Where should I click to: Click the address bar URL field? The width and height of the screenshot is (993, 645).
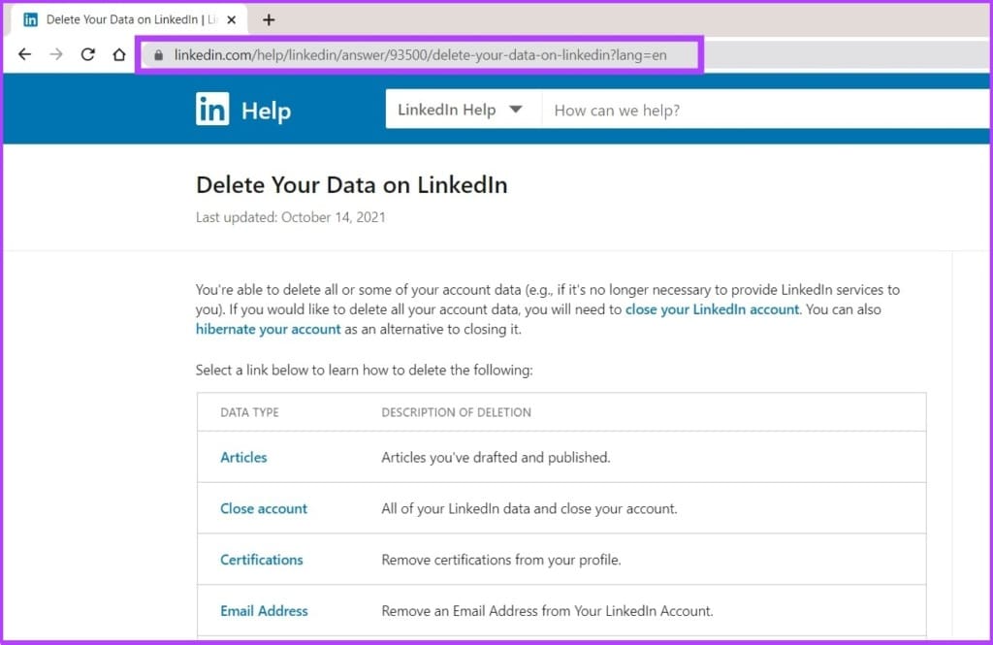coord(419,55)
